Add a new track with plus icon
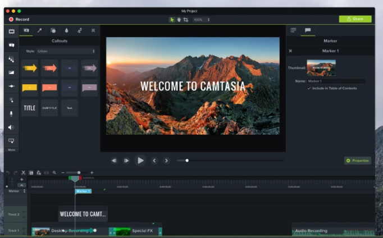This screenshot has width=383, height=238. click(22, 180)
